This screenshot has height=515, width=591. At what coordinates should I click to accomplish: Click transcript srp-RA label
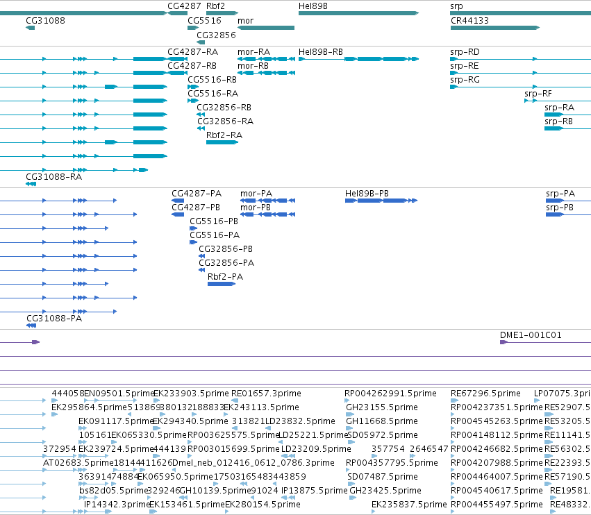[x=559, y=108]
